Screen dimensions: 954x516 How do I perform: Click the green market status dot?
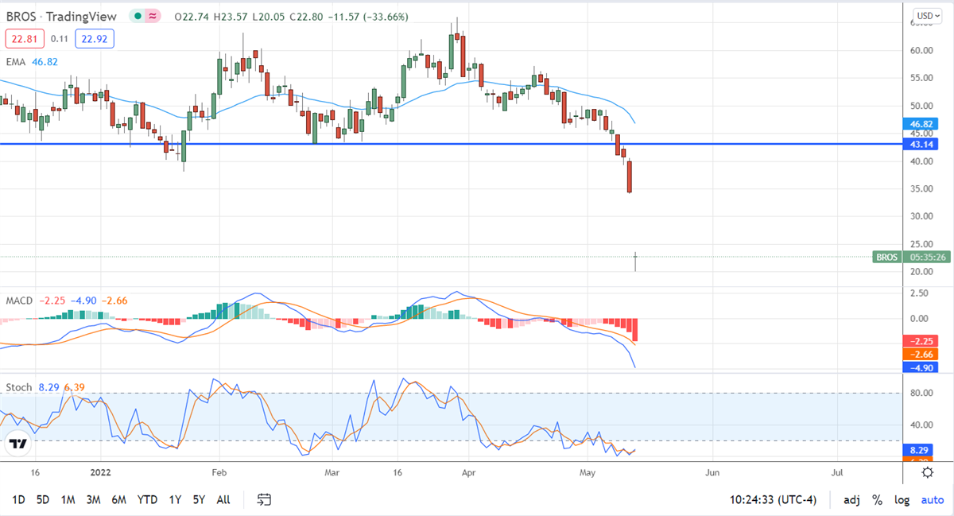[139, 17]
